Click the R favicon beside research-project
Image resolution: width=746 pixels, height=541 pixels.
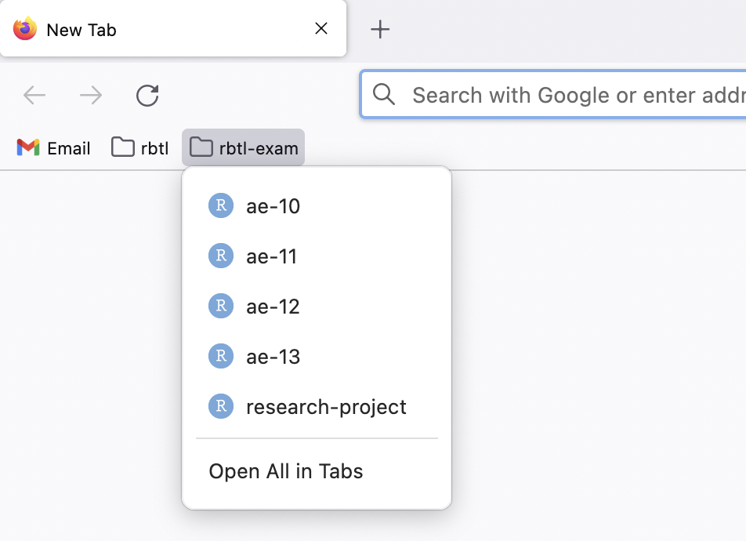pos(221,406)
